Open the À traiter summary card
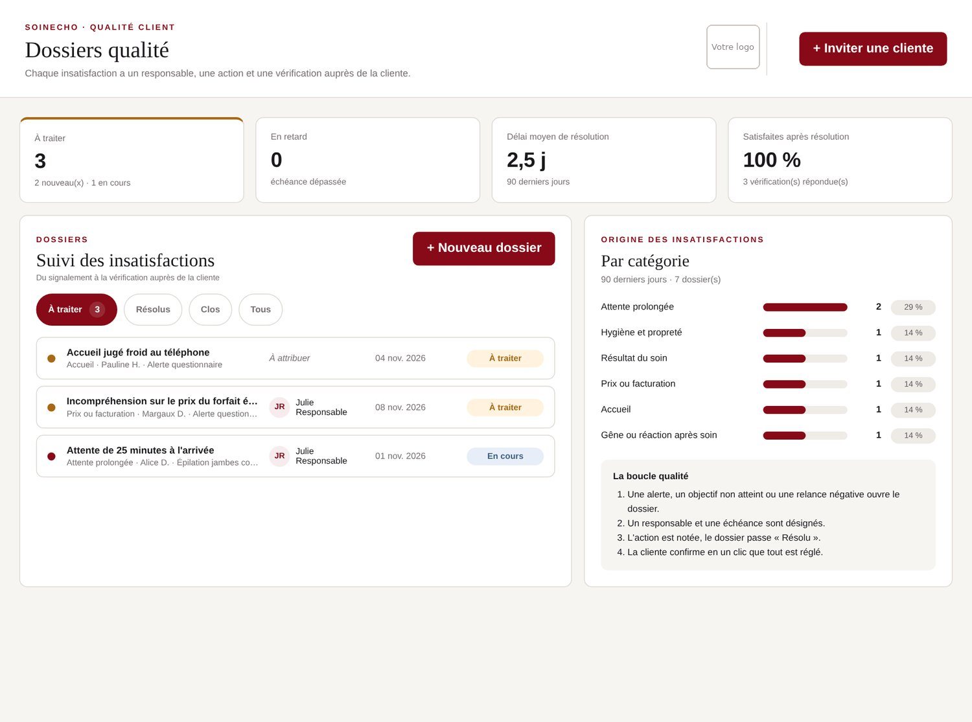Viewport: 972px width, 722px height. (x=132, y=160)
